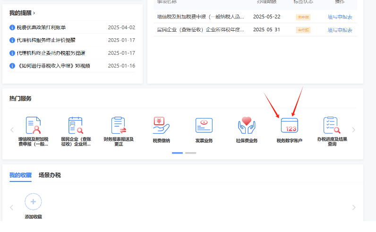376x232 pixels.
Task: Open 居民企业(查账征收)企业所得税 service icon
Action: (76, 125)
